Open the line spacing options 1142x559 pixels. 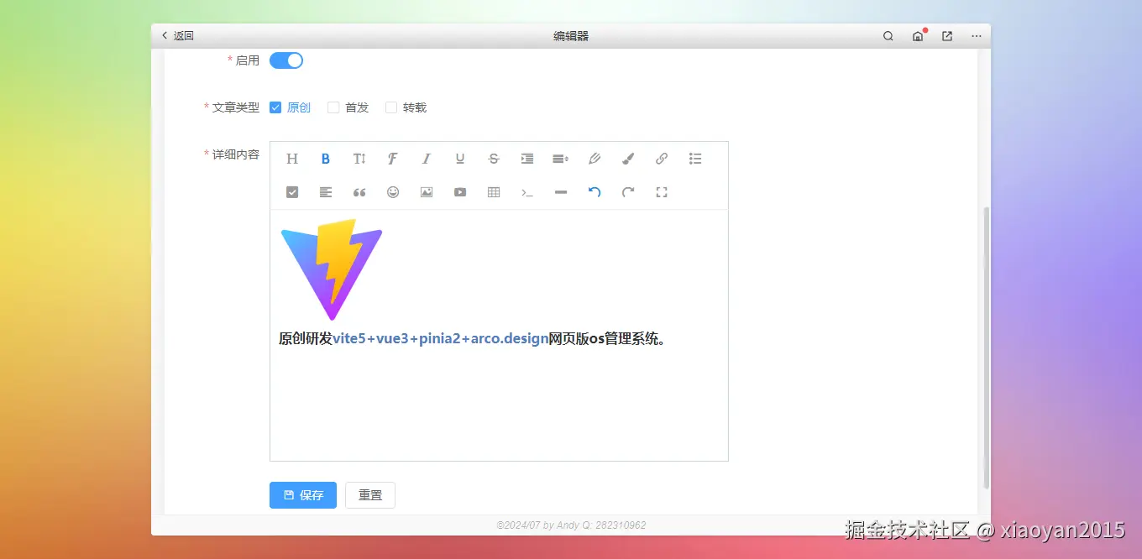point(560,158)
